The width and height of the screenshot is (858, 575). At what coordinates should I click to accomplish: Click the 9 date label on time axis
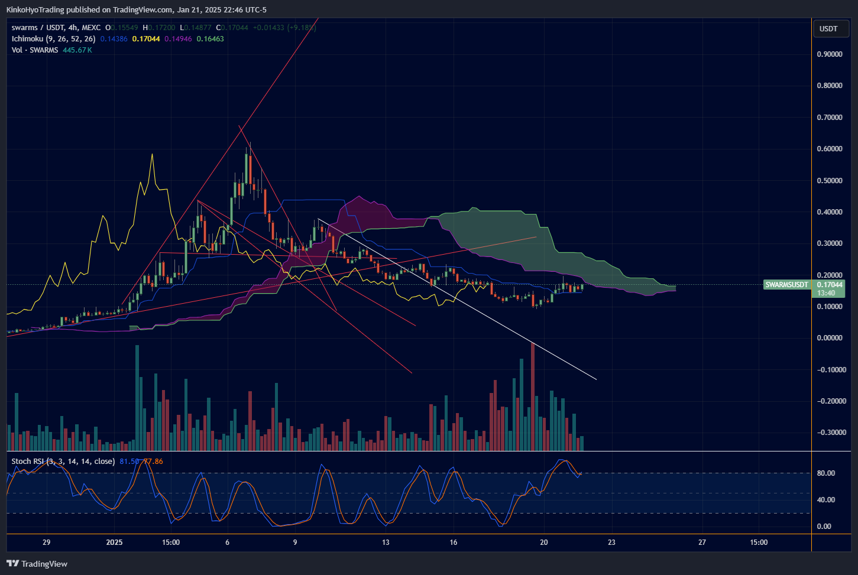pyautogui.click(x=295, y=542)
